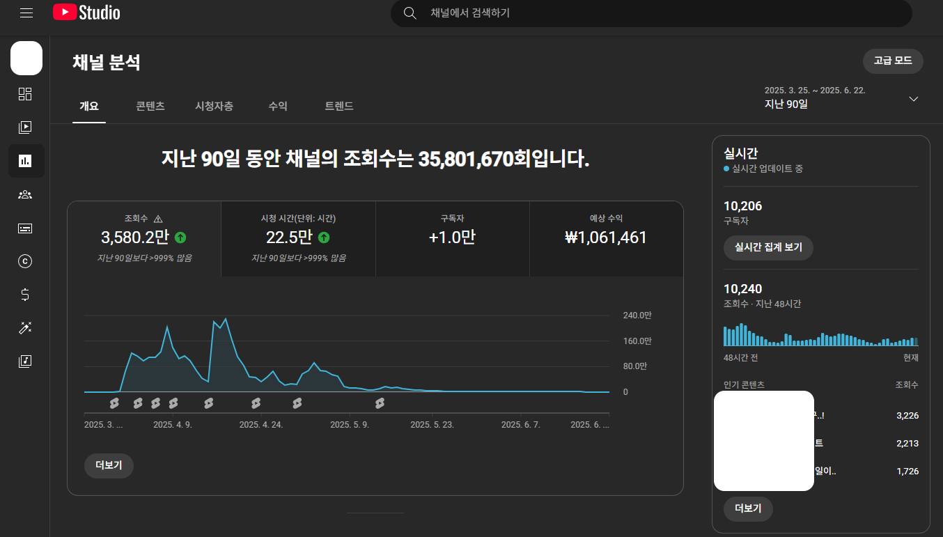Open Copyright icon in sidebar
943x537 pixels.
click(x=25, y=261)
